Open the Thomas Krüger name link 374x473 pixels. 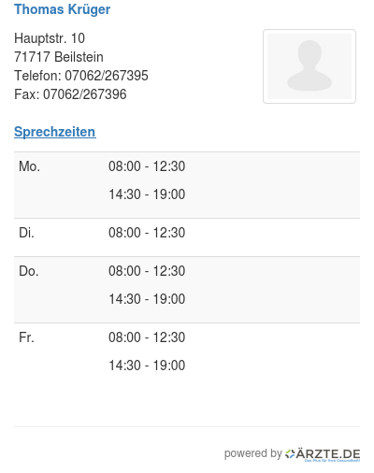coord(62,9)
